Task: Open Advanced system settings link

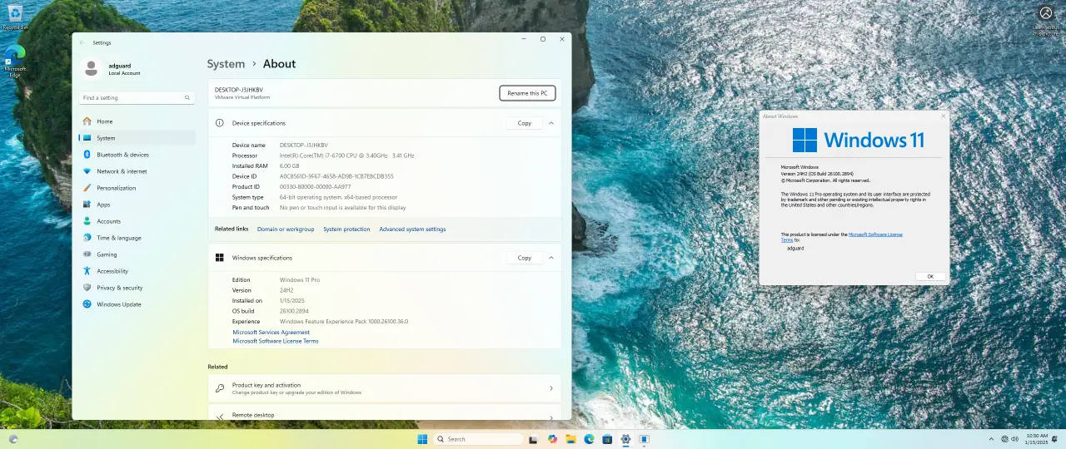Action: (412, 229)
